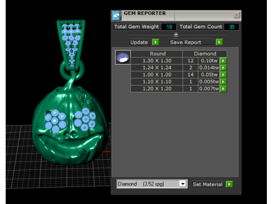This screenshot has height=204, width=272.
Task: Close the Gem Reporter window
Action: tap(236, 15)
